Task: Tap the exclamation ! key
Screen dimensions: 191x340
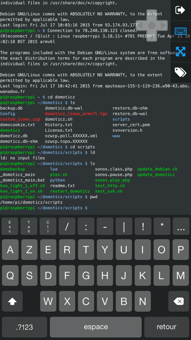Action: [x=143, y=226]
